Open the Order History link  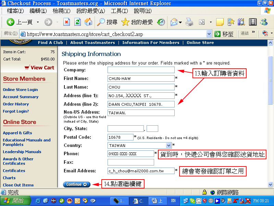16,104
